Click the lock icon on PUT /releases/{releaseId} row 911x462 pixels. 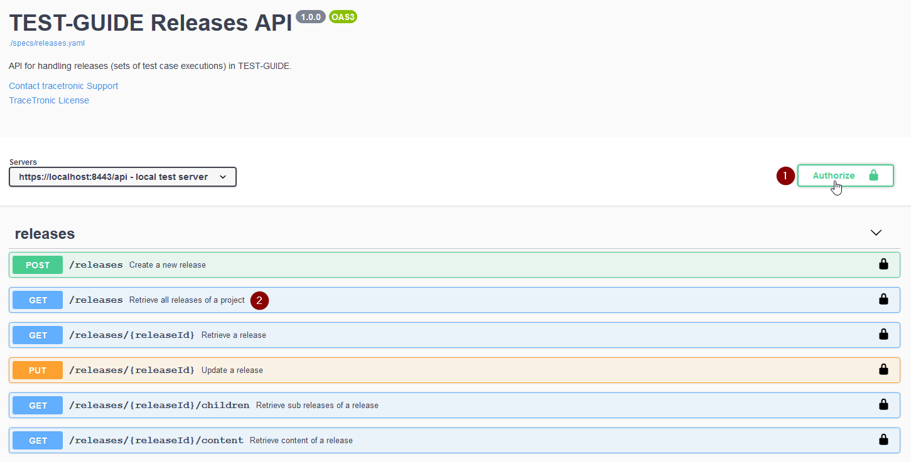(883, 369)
